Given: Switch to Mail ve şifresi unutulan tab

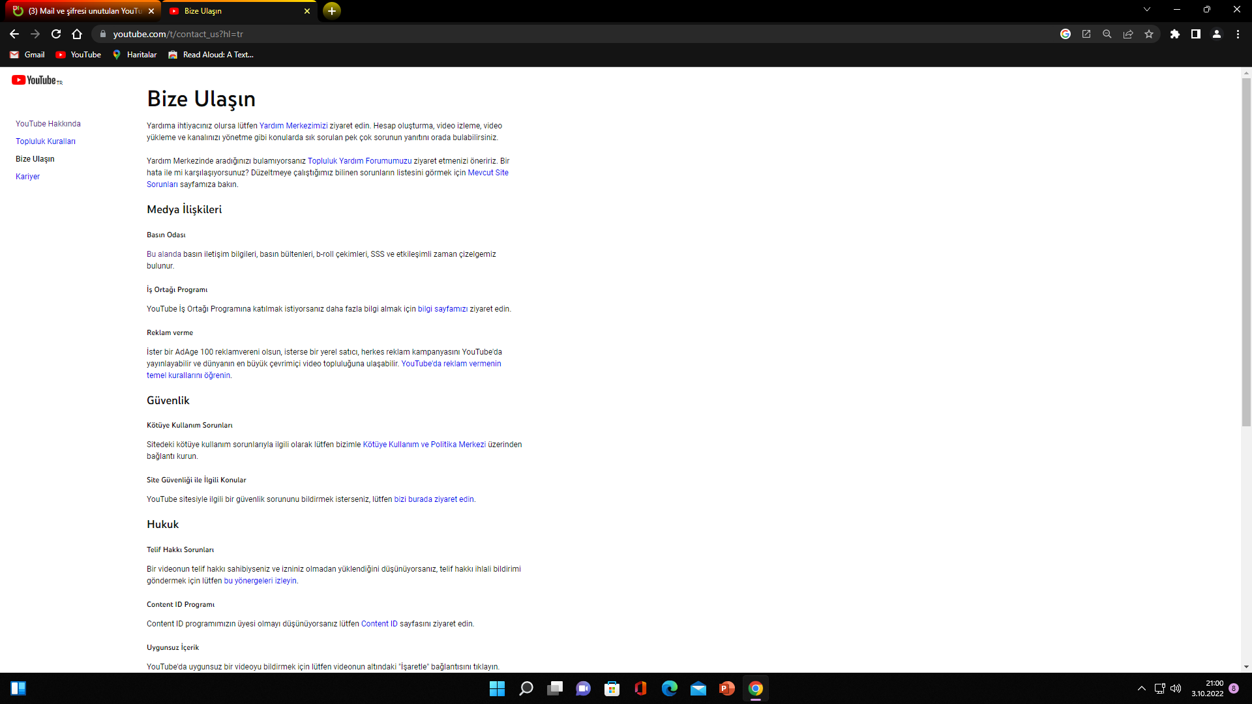Looking at the screenshot, I should click(x=83, y=11).
